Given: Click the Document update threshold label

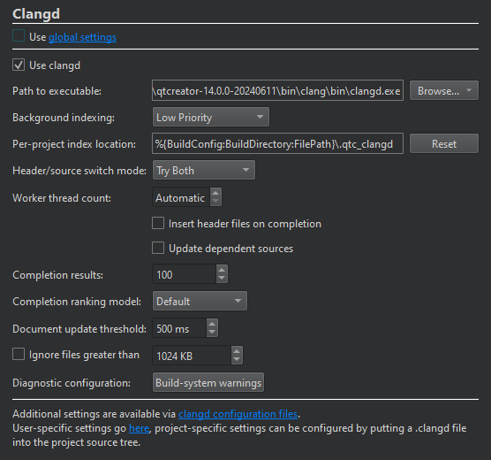Looking at the screenshot, I should point(79,329).
